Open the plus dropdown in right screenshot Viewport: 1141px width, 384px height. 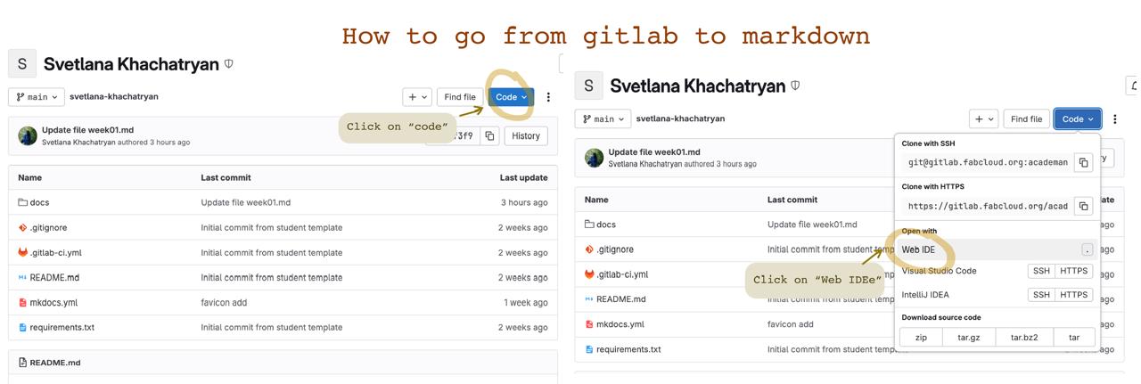coord(983,119)
